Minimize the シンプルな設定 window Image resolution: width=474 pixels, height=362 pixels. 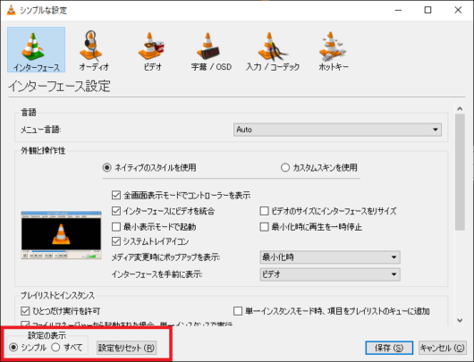click(x=398, y=10)
